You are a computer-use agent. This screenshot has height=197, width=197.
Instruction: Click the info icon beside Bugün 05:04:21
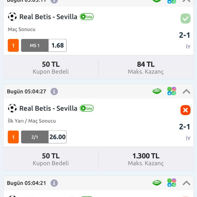click(x=54, y=183)
